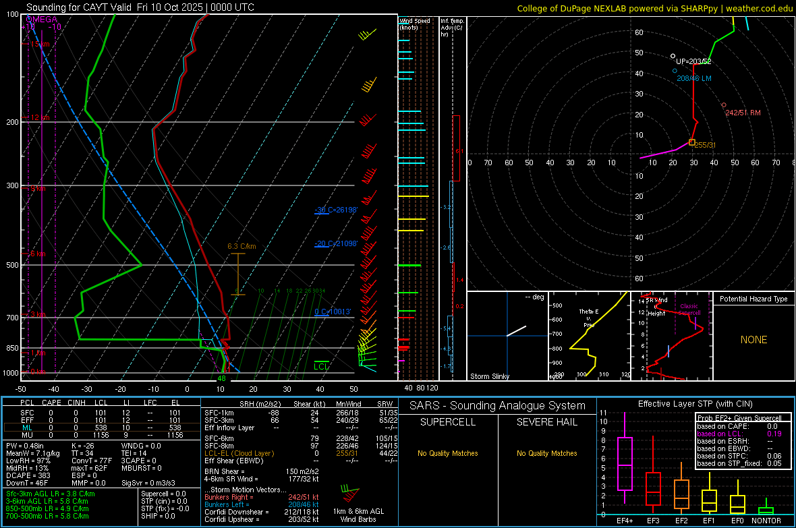Click the CAPE column header
The width and height of the screenshot is (796, 528).
(x=51, y=403)
